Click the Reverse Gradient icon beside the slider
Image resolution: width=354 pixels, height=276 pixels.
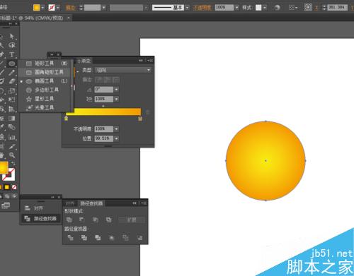[148, 112]
